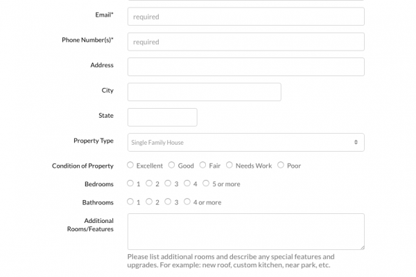416x277 pixels.
Task: Focus the Address text field
Action: coord(246,66)
